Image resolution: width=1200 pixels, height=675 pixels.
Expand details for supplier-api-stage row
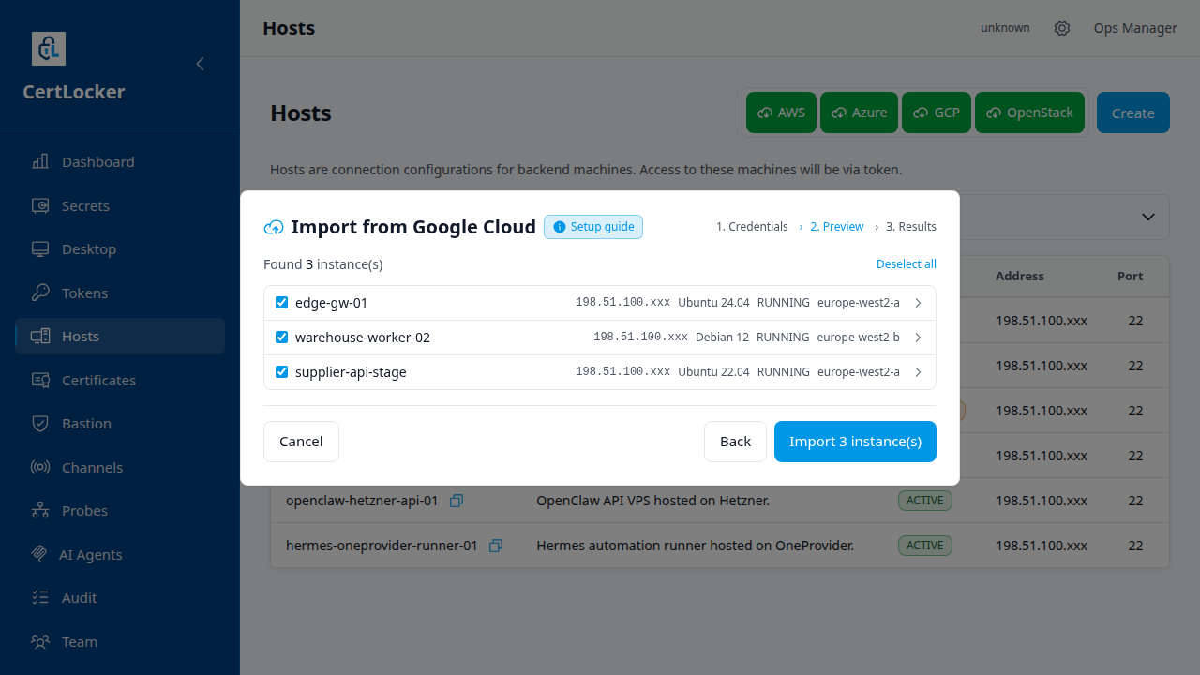point(918,372)
